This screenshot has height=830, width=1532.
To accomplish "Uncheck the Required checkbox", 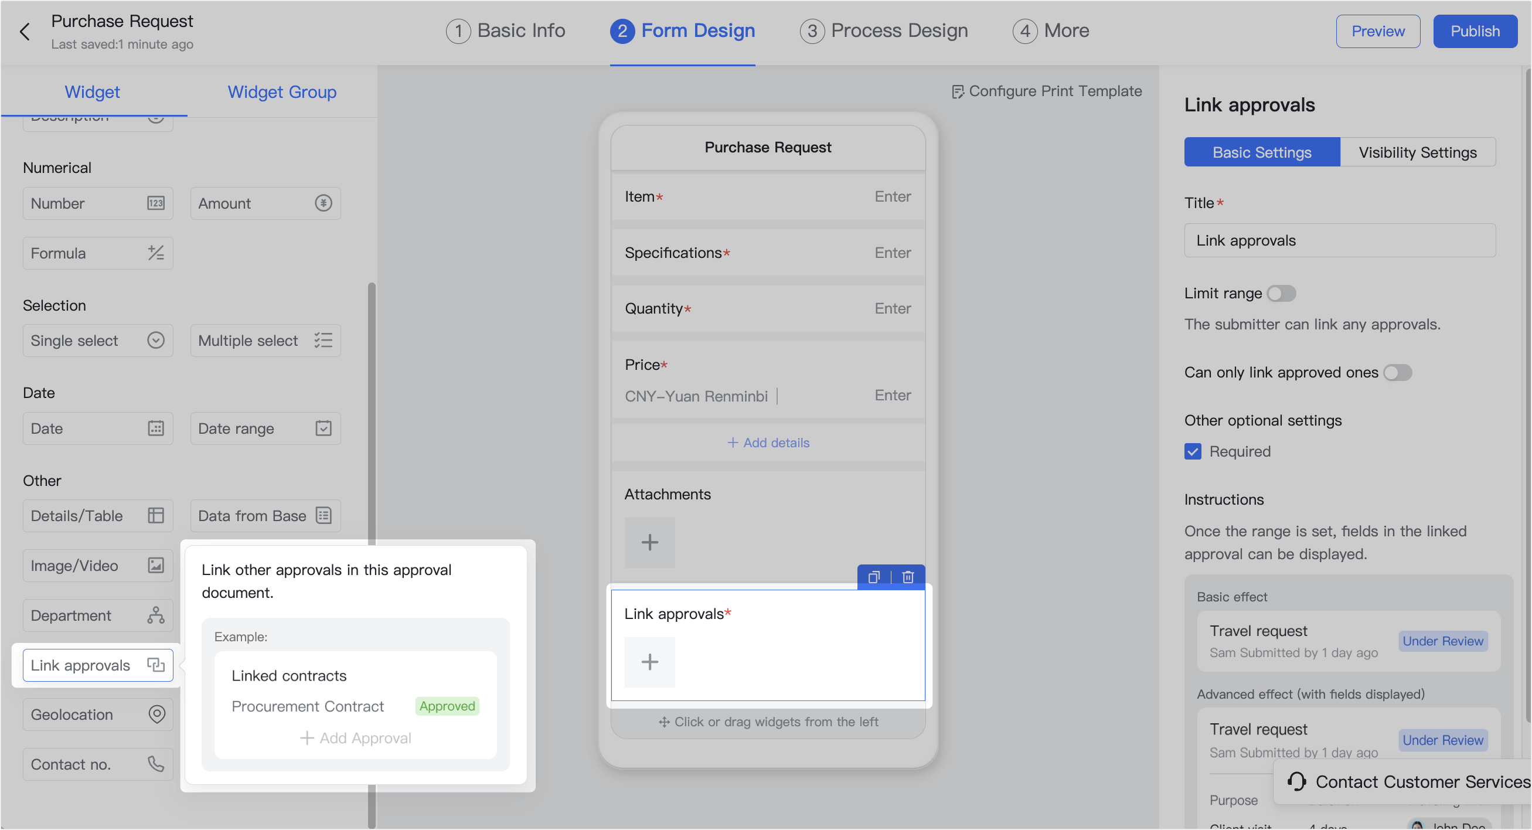I will click(x=1193, y=452).
